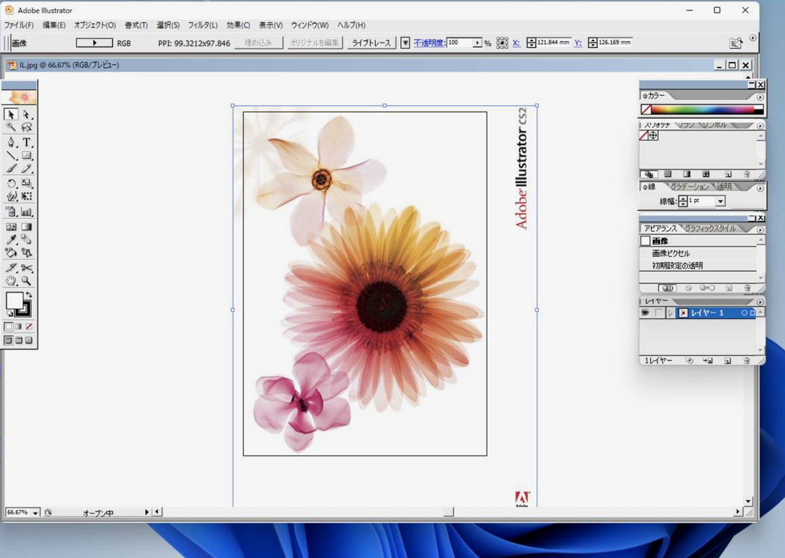785x558 pixels.
Task: Pick the Magic Wand tool
Action: tap(11, 127)
